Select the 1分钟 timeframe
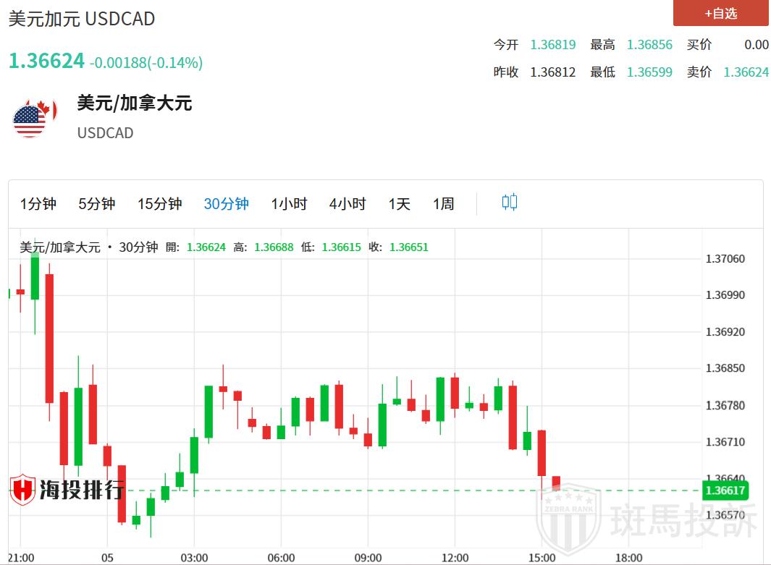The width and height of the screenshot is (771, 565). coord(38,204)
